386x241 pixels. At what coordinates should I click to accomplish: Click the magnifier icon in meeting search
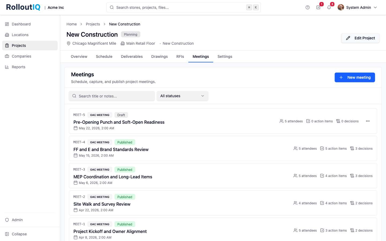click(74, 96)
